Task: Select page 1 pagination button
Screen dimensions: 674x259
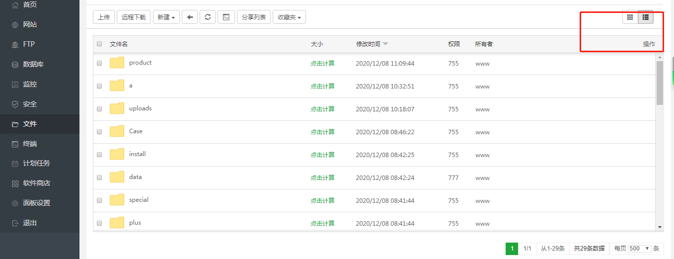Action: click(512, 249)
